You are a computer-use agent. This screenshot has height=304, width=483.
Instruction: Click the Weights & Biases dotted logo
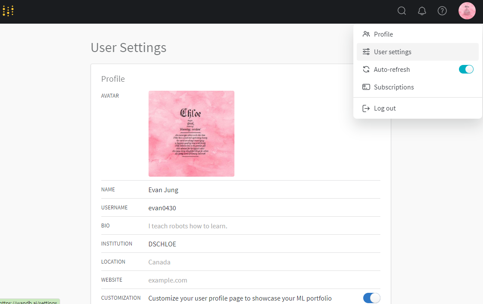[x=8, y=11]
